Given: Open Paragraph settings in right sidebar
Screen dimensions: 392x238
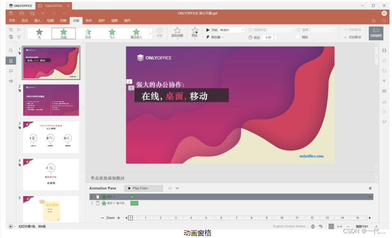Looking at the screenshot, I should tap(384, 81).
